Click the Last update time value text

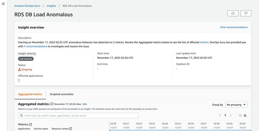(x=194, y=58)
